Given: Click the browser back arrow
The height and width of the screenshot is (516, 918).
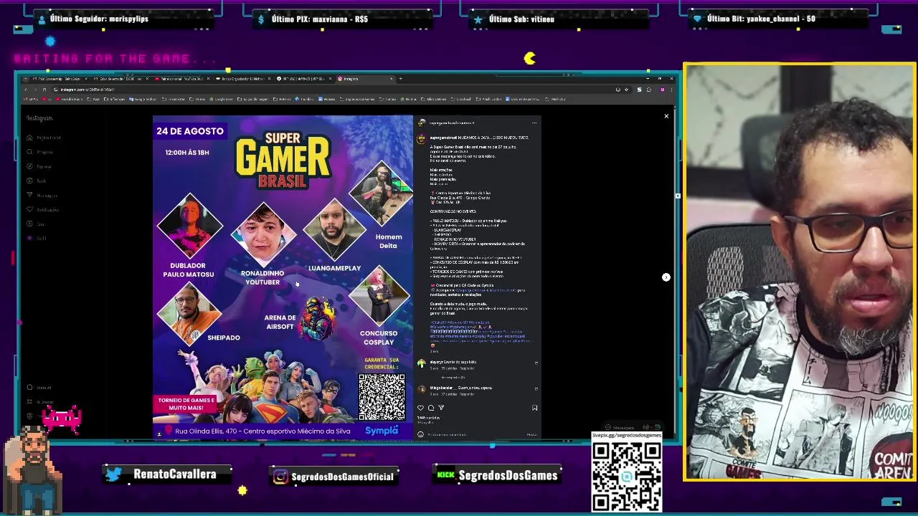Looking at the screenshot, I should point(26,90).
